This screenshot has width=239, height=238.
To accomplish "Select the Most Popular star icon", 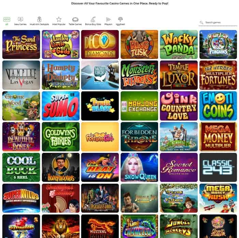I will (59, 19).
